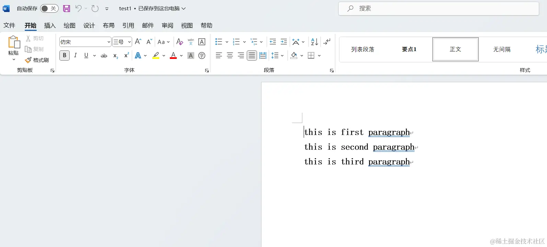Click in the text 'this is second paragraph'
The height and width of the screenshot is (247, 547).
(x=359, y=147)
